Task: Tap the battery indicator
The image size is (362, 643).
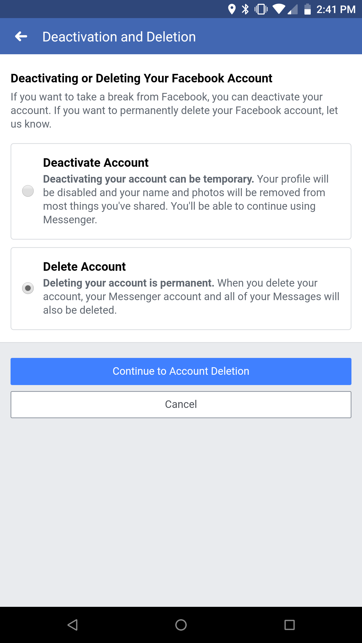Action: (x=308, y=9)
